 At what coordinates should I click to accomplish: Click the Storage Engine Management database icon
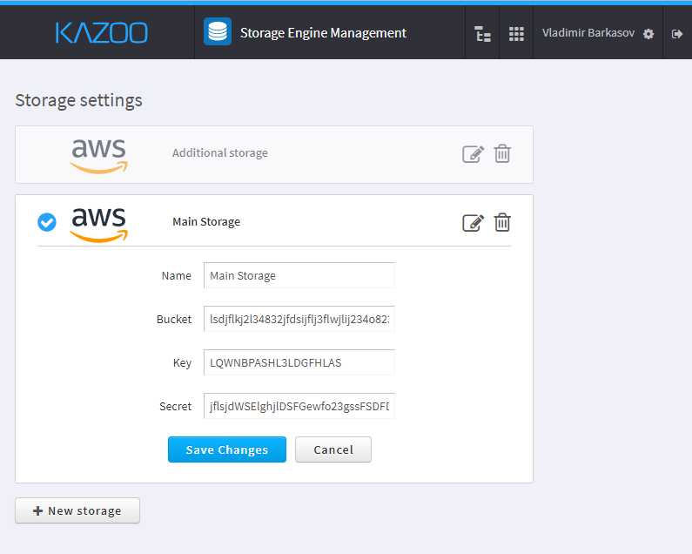(x=218, y=32)
